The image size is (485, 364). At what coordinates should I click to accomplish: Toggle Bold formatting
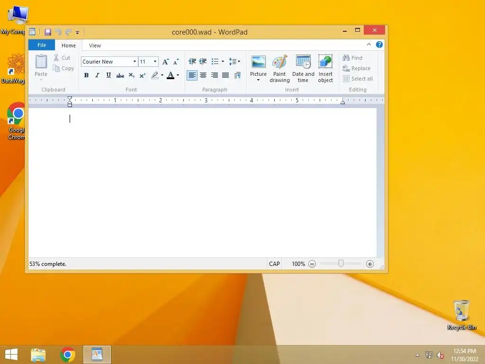(87, 75)
